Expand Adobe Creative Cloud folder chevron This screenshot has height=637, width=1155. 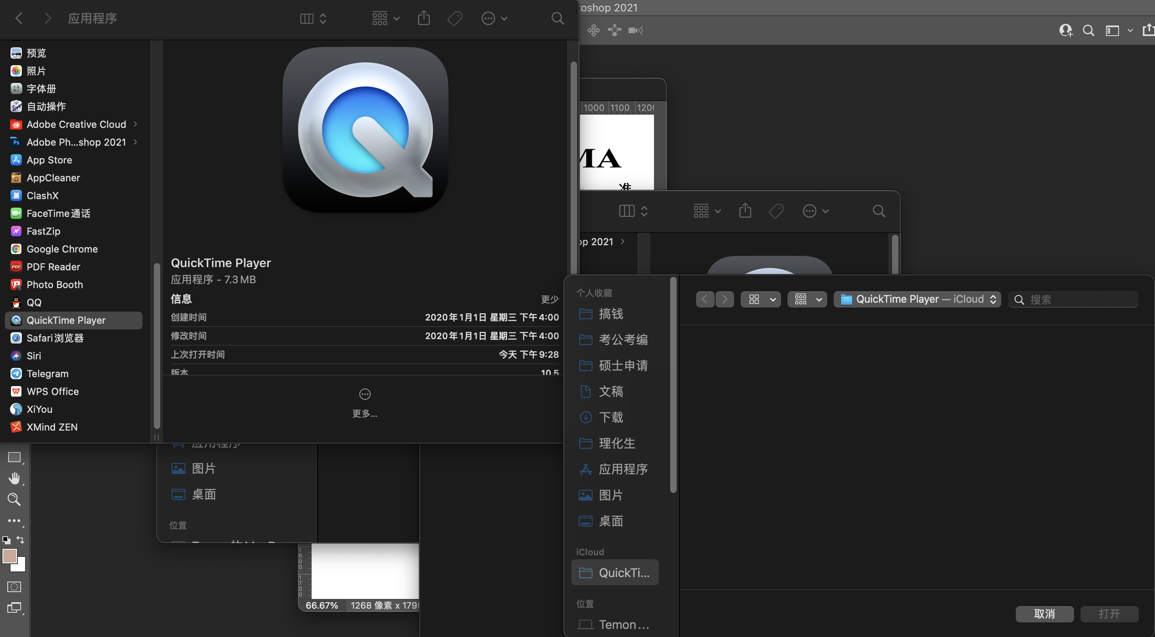[x=136, y=124]
